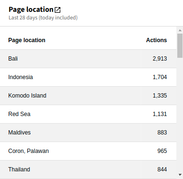Image resolution: width=183 pixels, height=179 pixels.
Task: Select the Bali row
Action: [x=88, y=59]
